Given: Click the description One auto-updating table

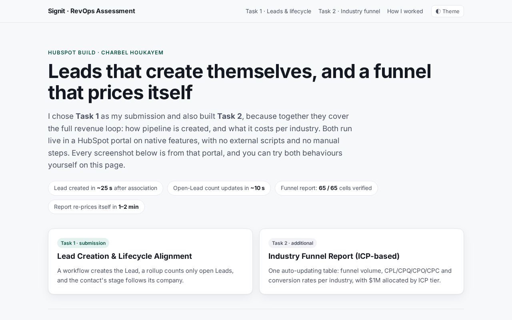Looking at the screenshot, I should point(360,275).
